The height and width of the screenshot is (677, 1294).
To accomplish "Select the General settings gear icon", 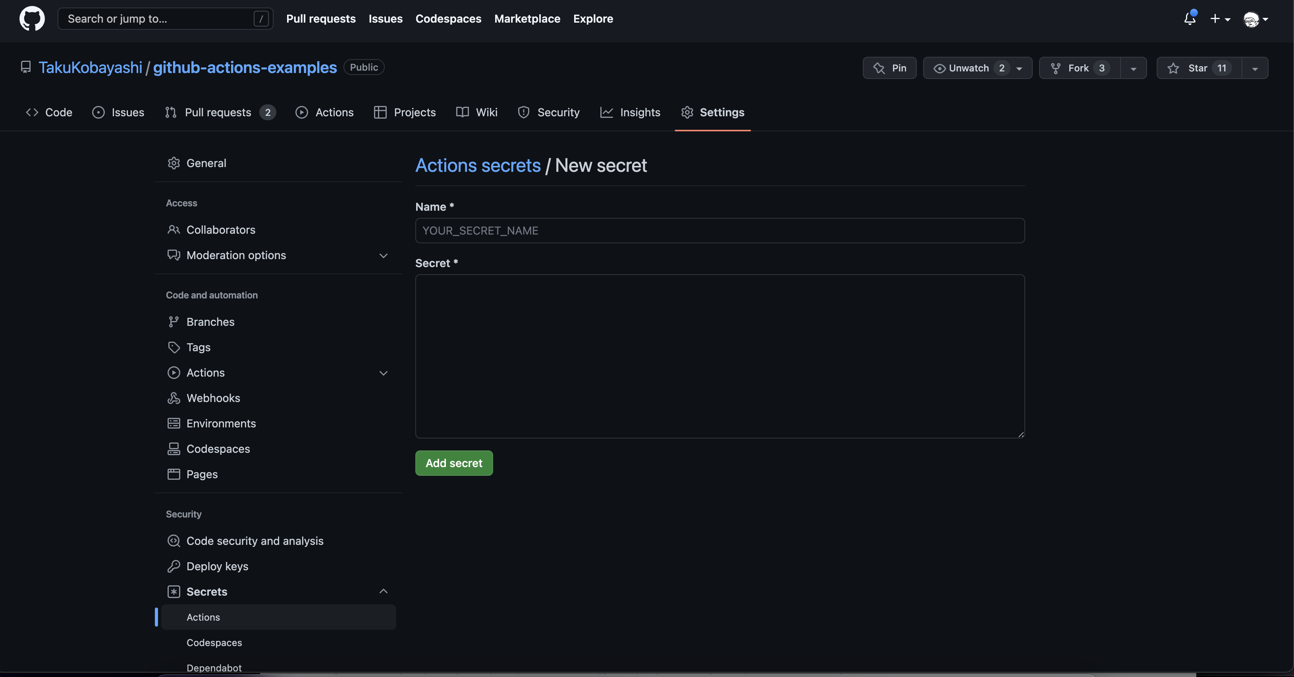I will pos(173,163).
